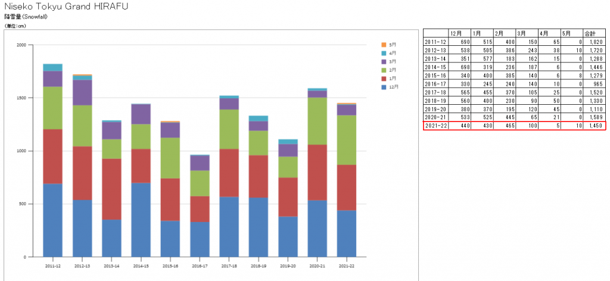Click the 2021-22 label on the chart x-axis
The height and width of the screenshot is (281, 610).
point(346,266)
